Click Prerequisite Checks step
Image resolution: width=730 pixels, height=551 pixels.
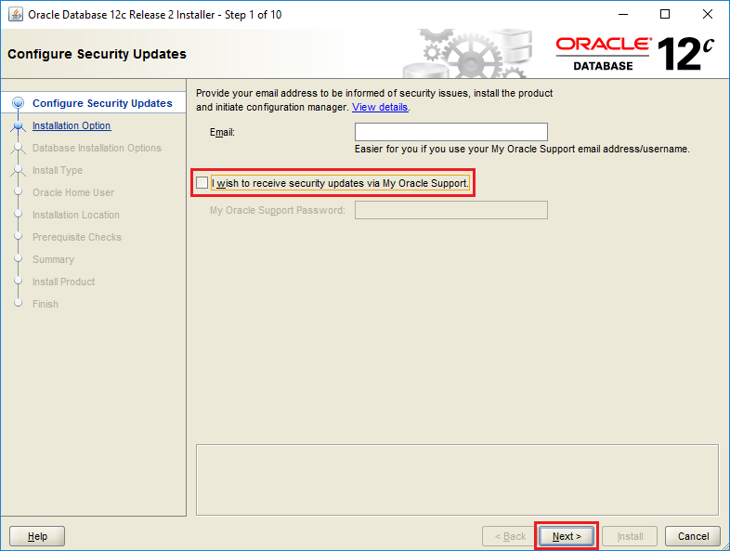pos(77,237)
